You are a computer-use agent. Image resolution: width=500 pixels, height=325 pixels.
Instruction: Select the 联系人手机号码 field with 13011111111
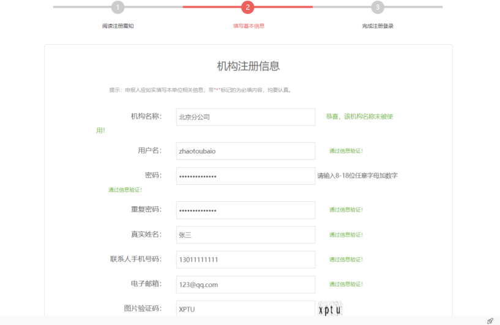pos(245,260)
